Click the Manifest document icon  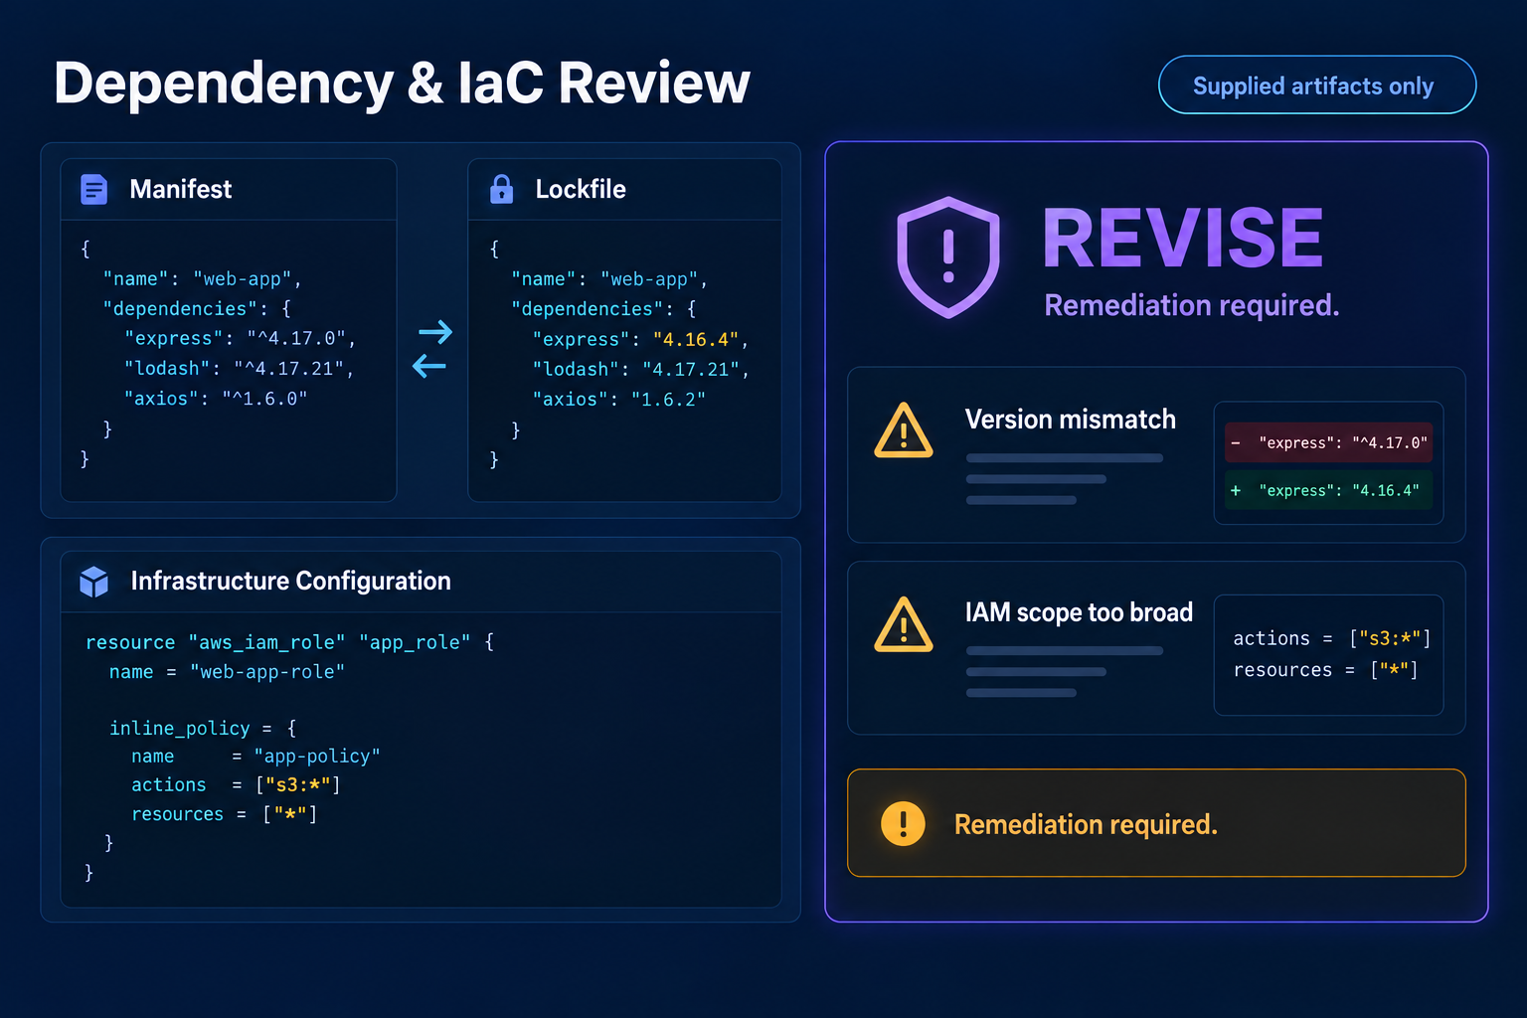point(93,189)
